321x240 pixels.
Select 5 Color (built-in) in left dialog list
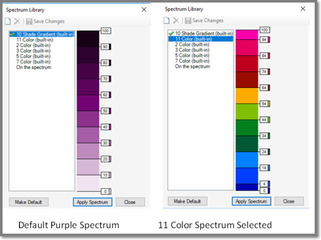pos(33,56)
